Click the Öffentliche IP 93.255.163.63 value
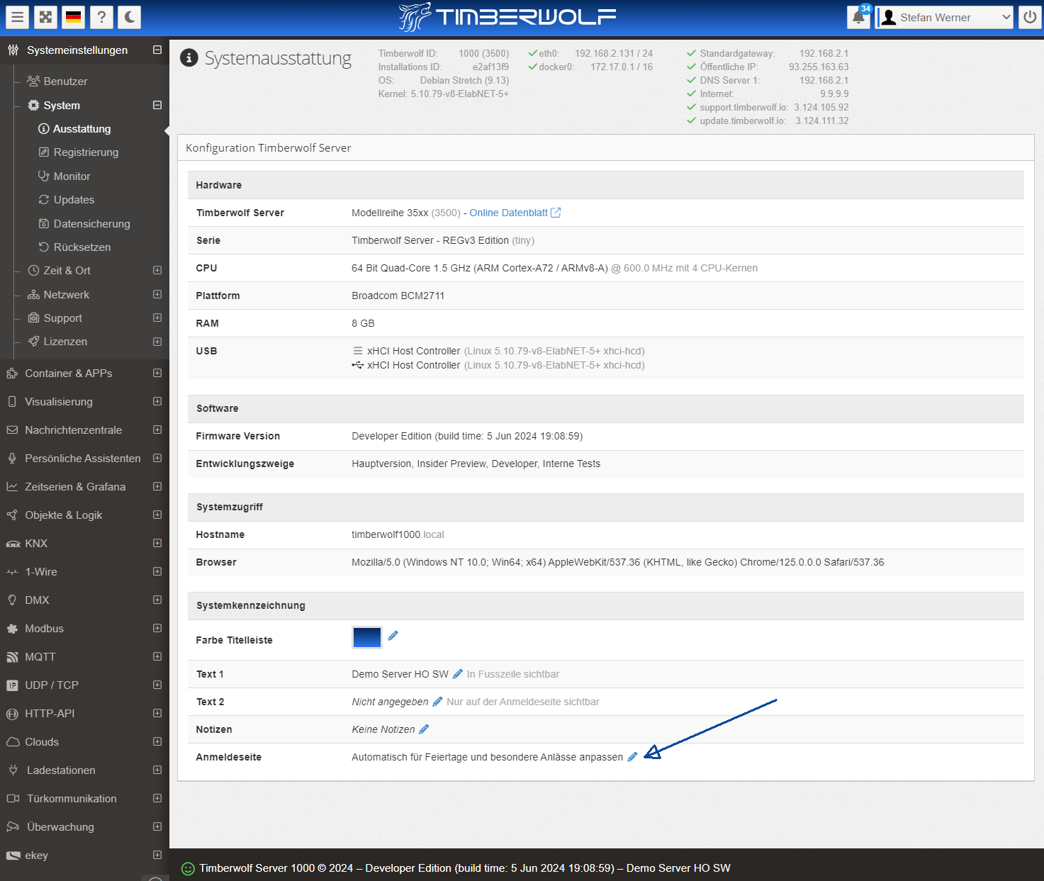Image resolution: width=1044 pixels, height=881 pixels. 819,67
